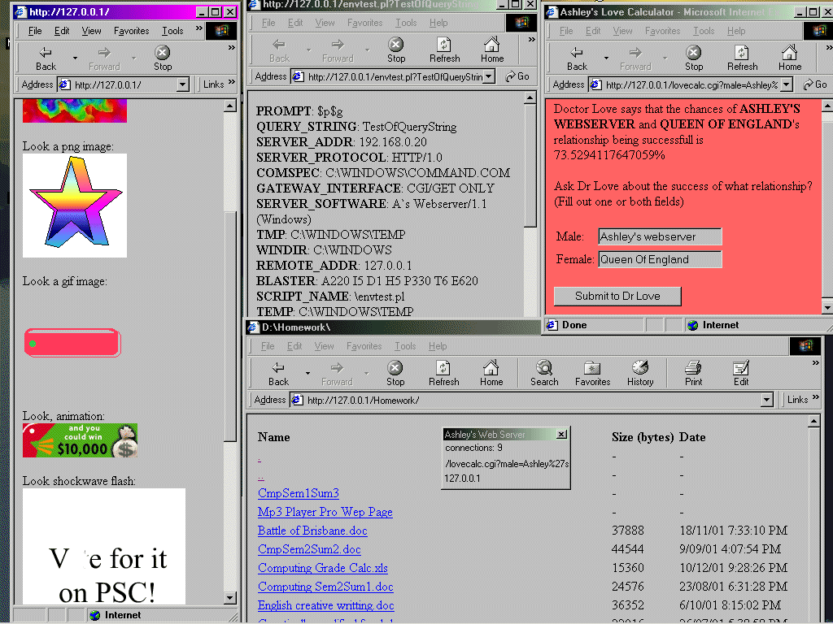Open the Computing Grade Calc.xls link
Screen dimensions: 833x624
coord(323,568)
